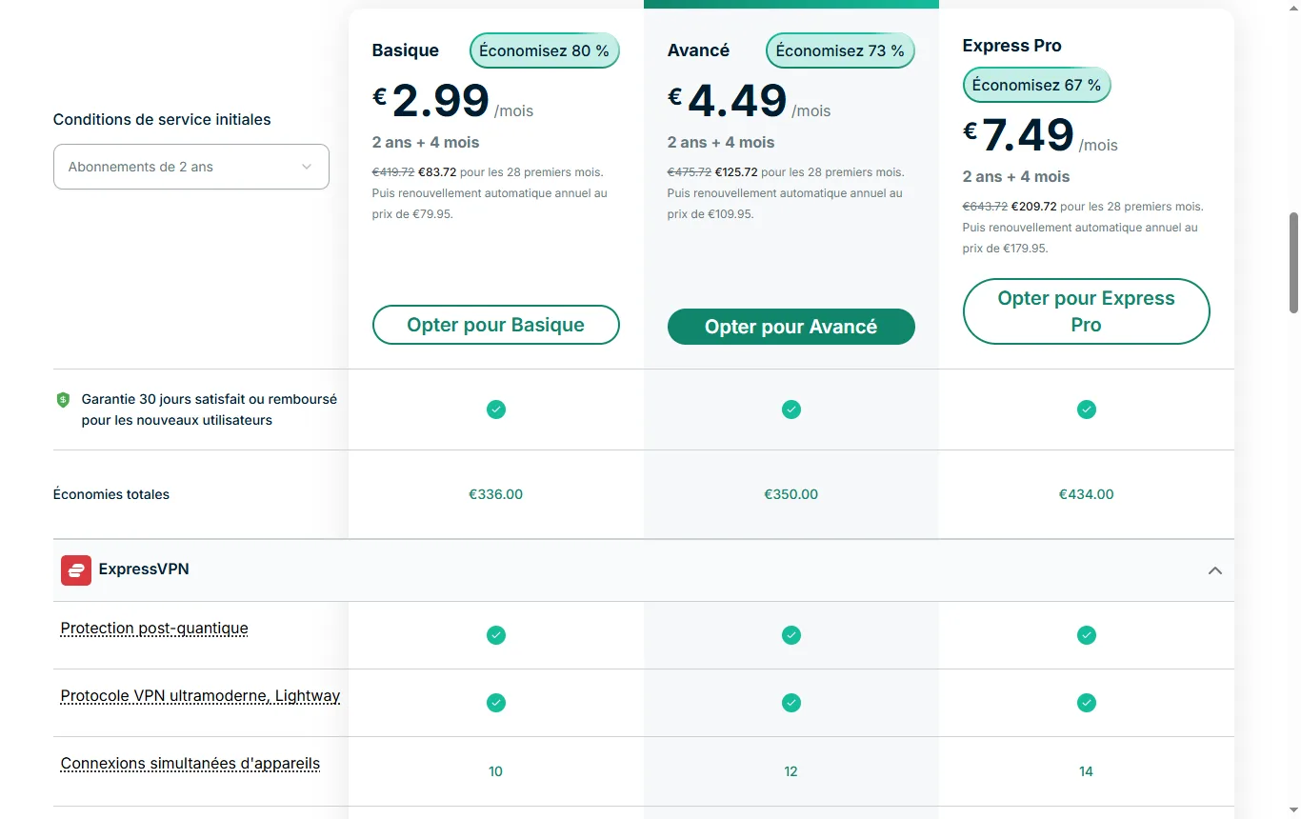The height and width of the screenshot is (819, 1301).
Task: Click the Lightway checkmark in the Express Pro column
Action: click(x=1087, y=703)
